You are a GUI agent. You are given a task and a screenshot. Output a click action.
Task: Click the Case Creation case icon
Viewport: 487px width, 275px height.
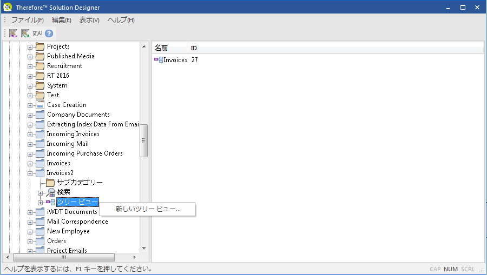click(40, 105)
